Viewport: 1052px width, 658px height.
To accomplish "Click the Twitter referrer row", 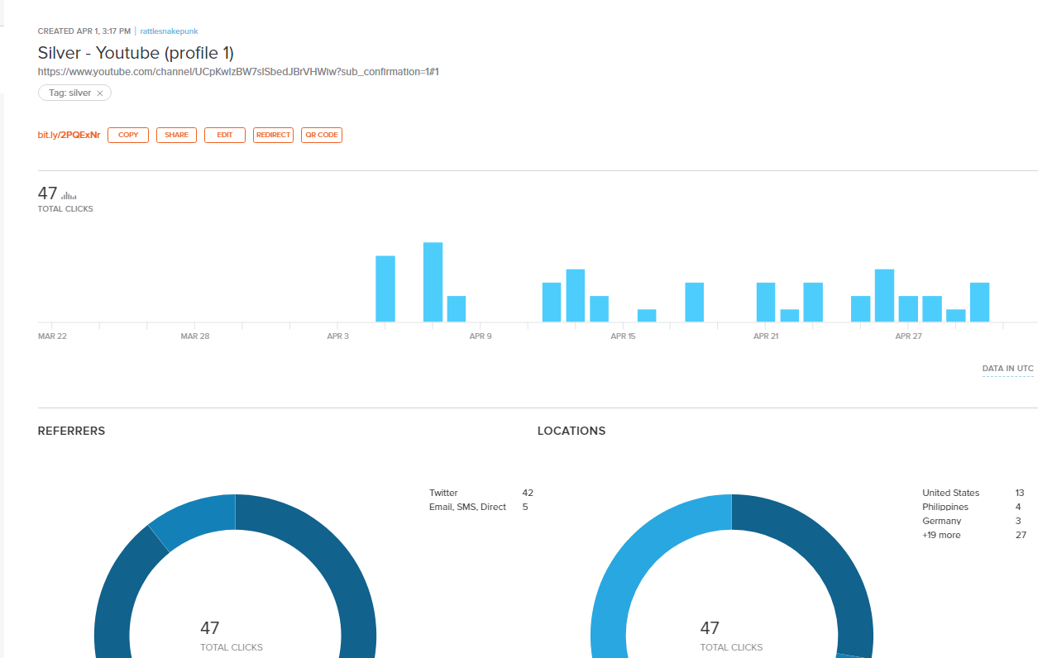I will click(481, 493).
